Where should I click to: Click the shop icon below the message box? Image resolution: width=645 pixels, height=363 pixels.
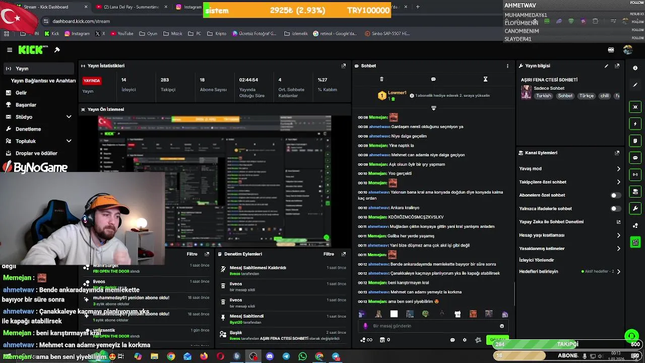click(381, 340)
